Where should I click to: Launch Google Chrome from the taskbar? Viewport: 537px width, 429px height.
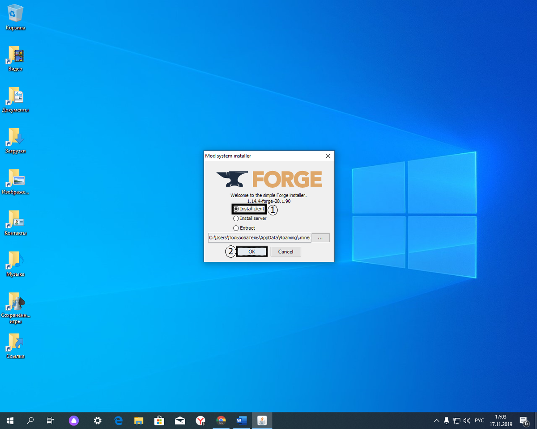pyautogui.click(x=221, y=421)
